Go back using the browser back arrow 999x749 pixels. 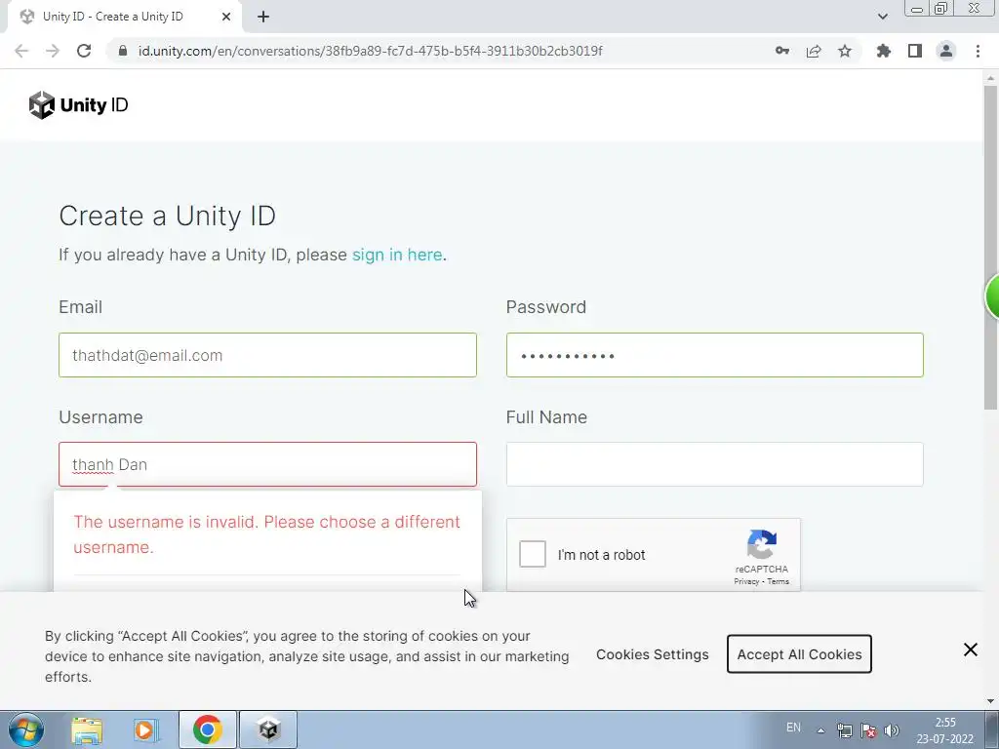[x=21, y=51]
